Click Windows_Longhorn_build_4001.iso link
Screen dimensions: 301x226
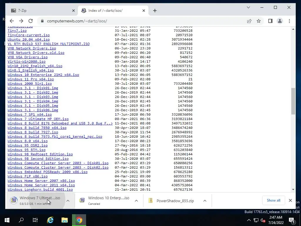(40, 190)
